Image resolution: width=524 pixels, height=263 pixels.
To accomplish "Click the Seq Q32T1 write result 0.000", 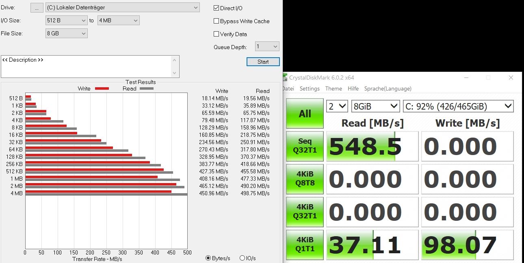I will [468, 146].
